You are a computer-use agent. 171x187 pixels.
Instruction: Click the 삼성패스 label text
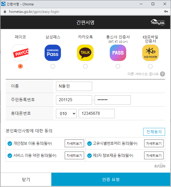53,37
